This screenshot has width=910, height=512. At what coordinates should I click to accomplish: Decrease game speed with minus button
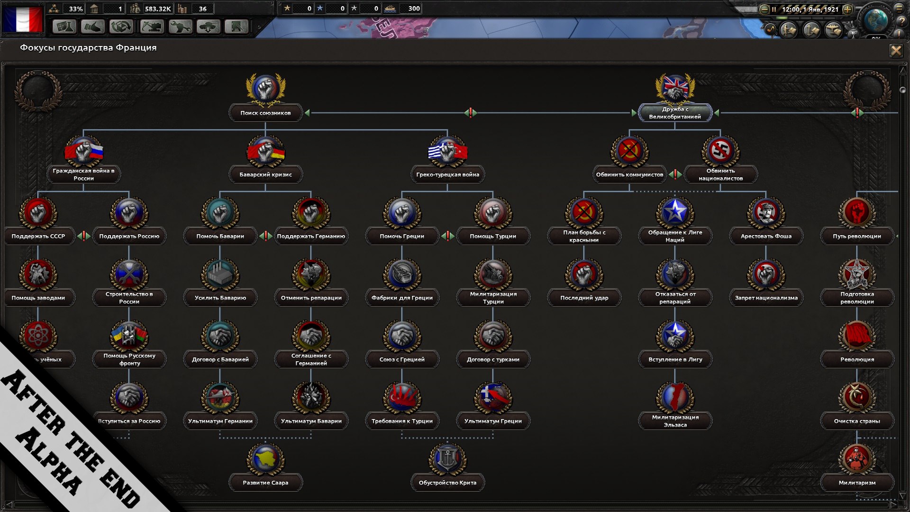764,9
